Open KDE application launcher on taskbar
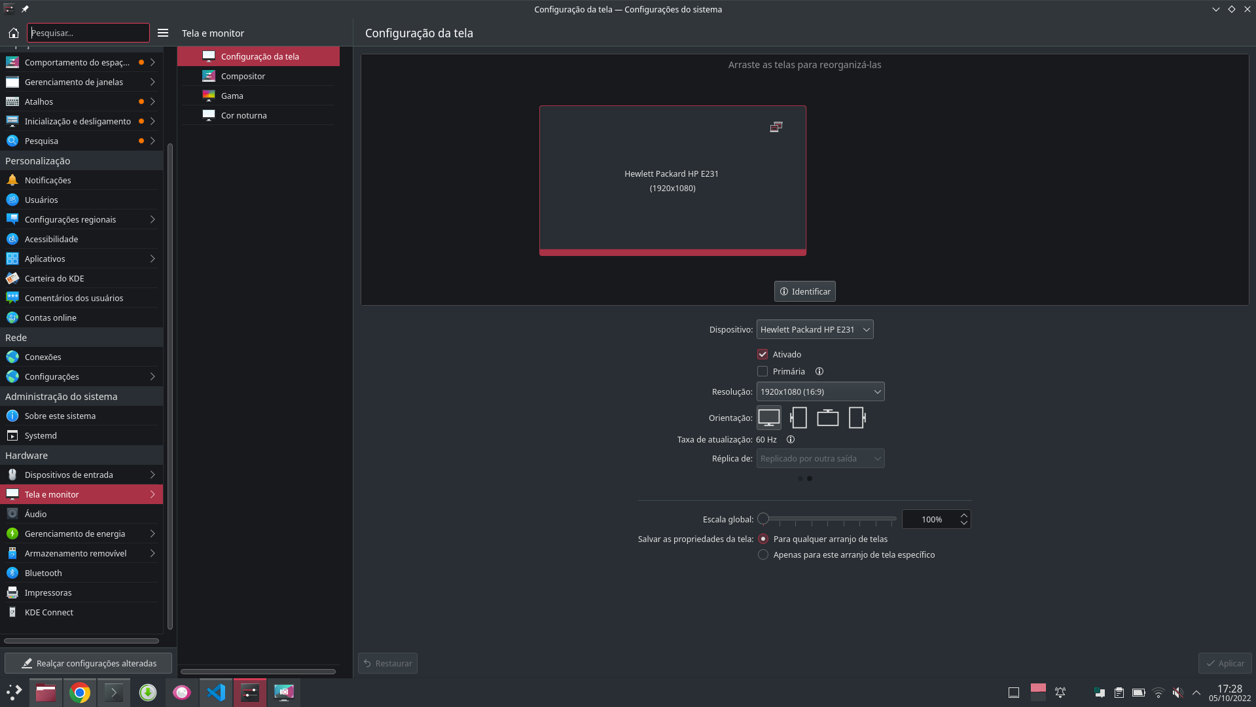This screenshot has width=1256, height=707. [x=14, y=692]
